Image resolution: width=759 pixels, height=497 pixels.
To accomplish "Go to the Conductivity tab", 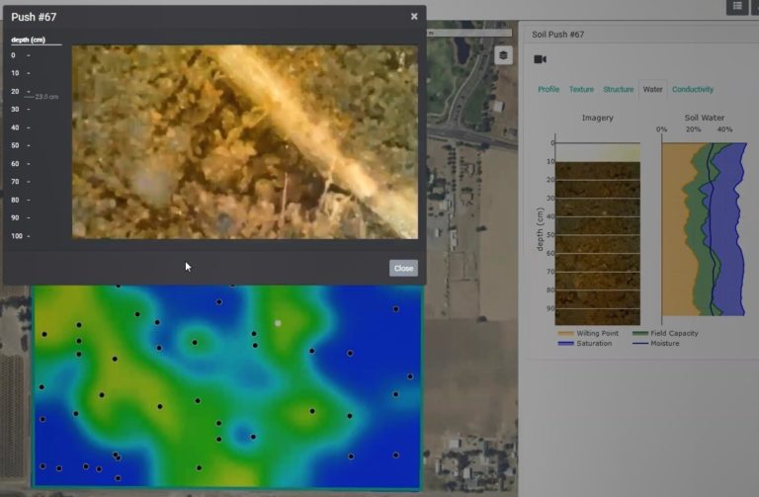I will 693,90.
